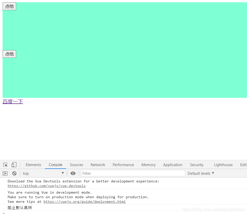Open the 百度一下 link
Screen dimensions: 247x214
point(13,101)
